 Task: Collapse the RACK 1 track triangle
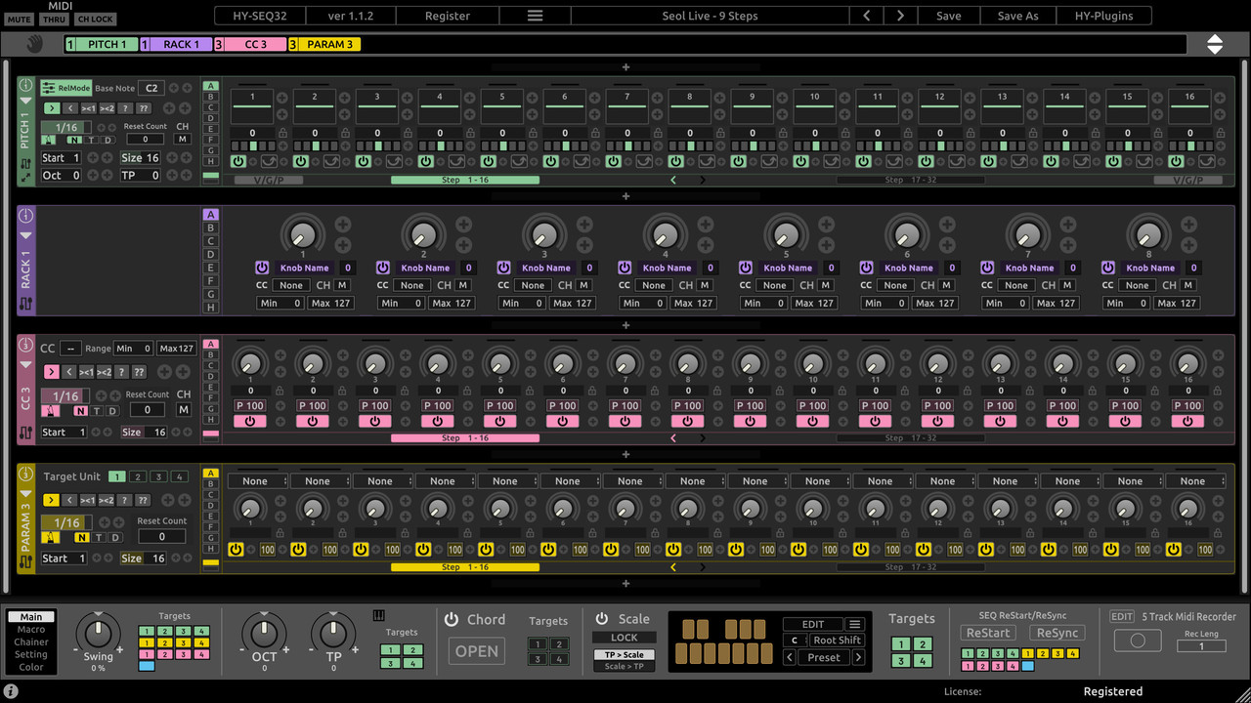tap(26, 235)
